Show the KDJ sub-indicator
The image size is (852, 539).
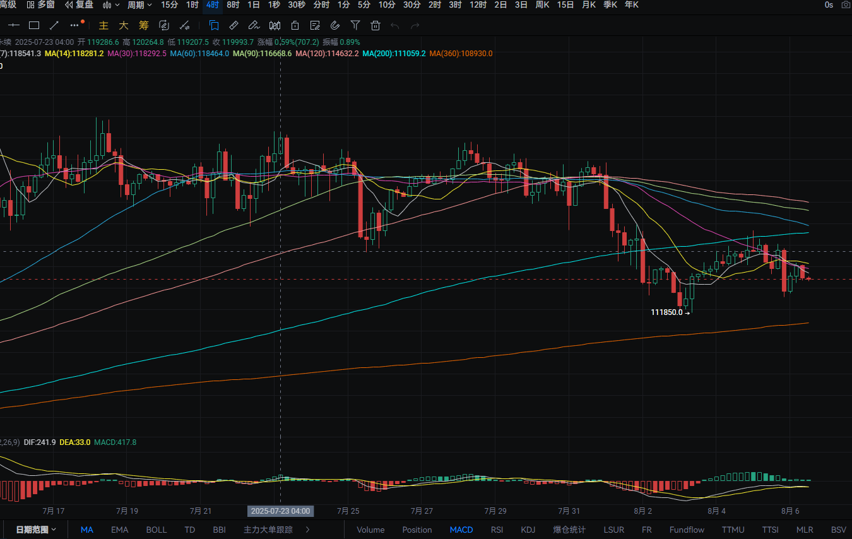[528, 530]
